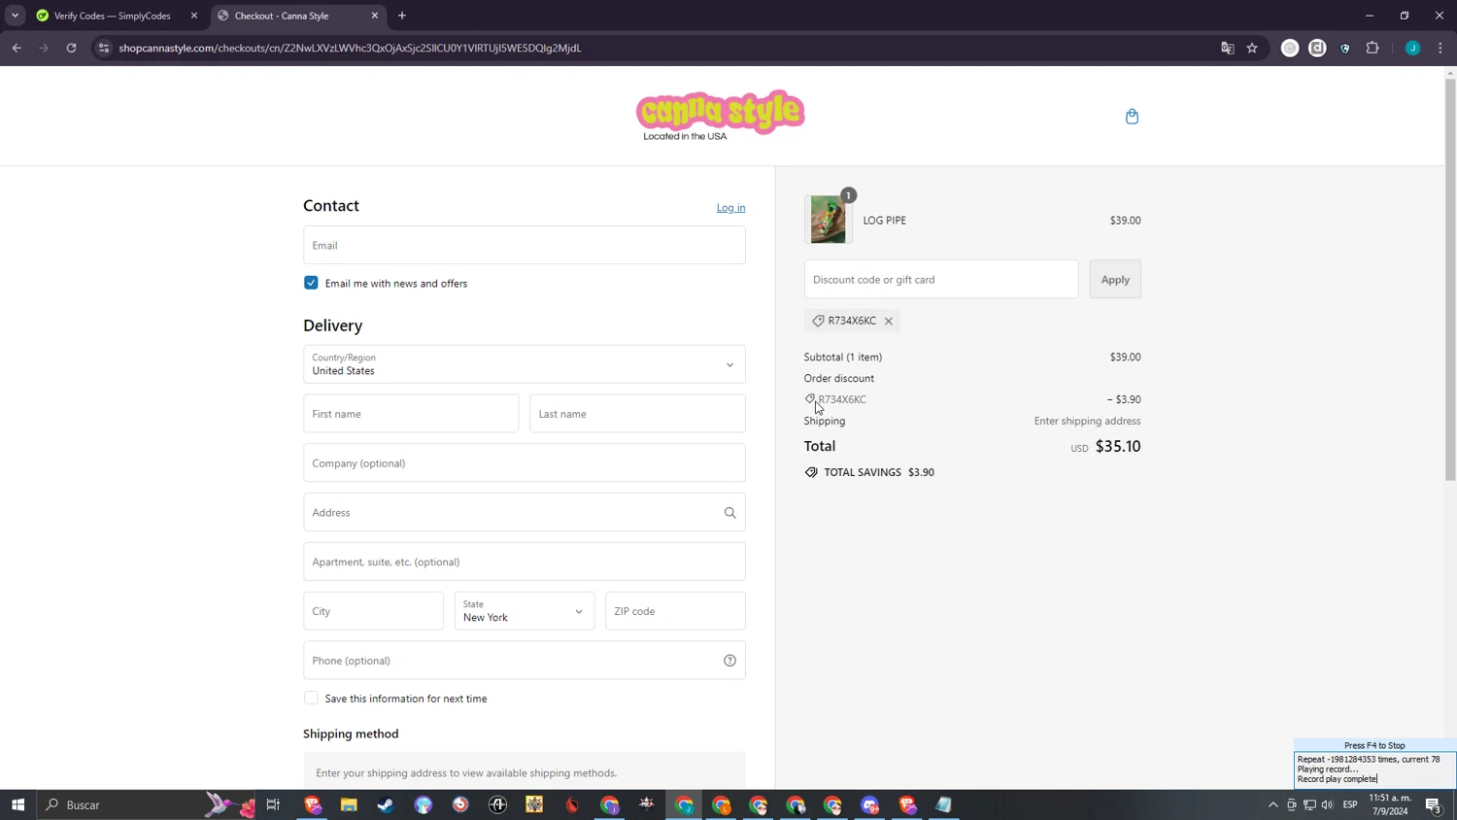Viewport: 1457px width, 820px height.
Task: Click the 'Enter shipping address' shipping note
Action: [x=1087, y=421]
